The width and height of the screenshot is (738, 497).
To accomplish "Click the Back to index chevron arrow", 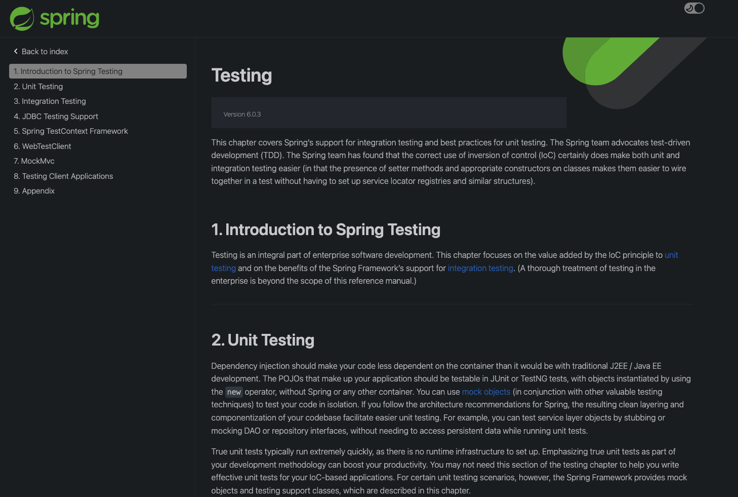I will point(16,51).
